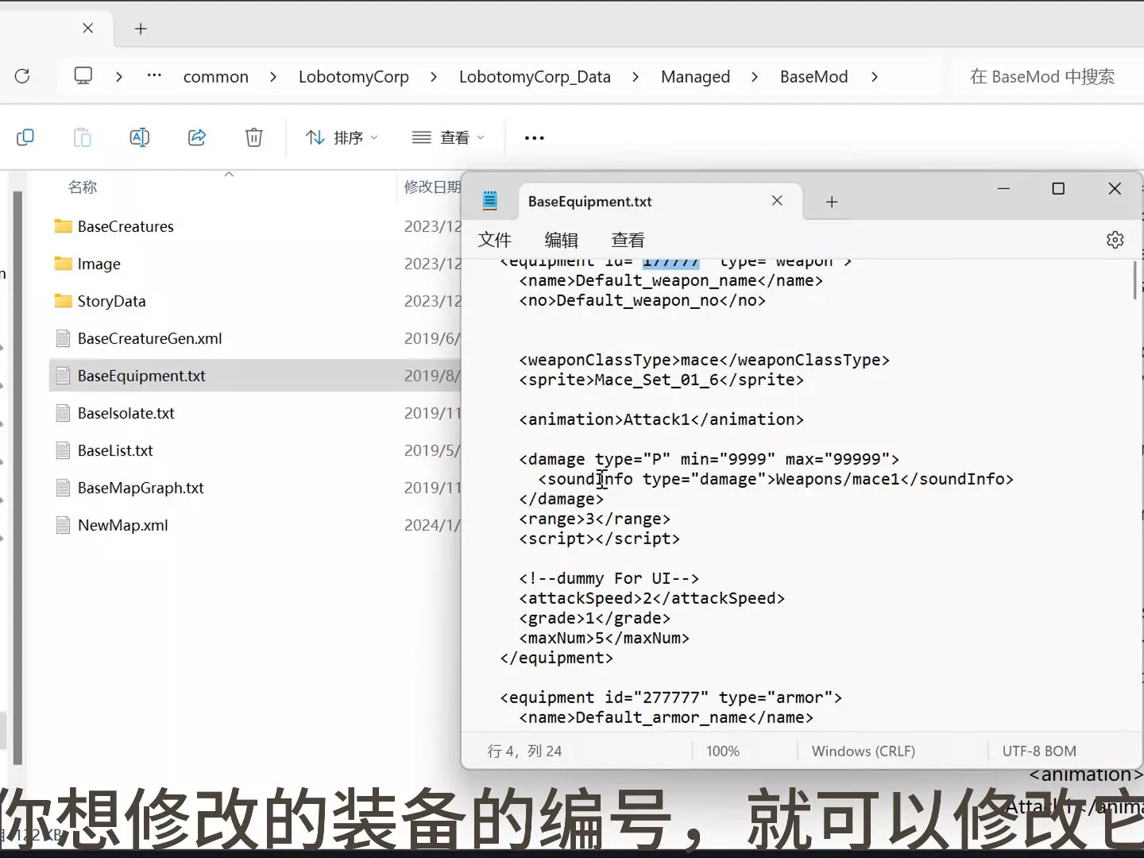Click the dummy For UI comment line
The width and height of the screenshot is (1144, 858).
tap(609, 578)
